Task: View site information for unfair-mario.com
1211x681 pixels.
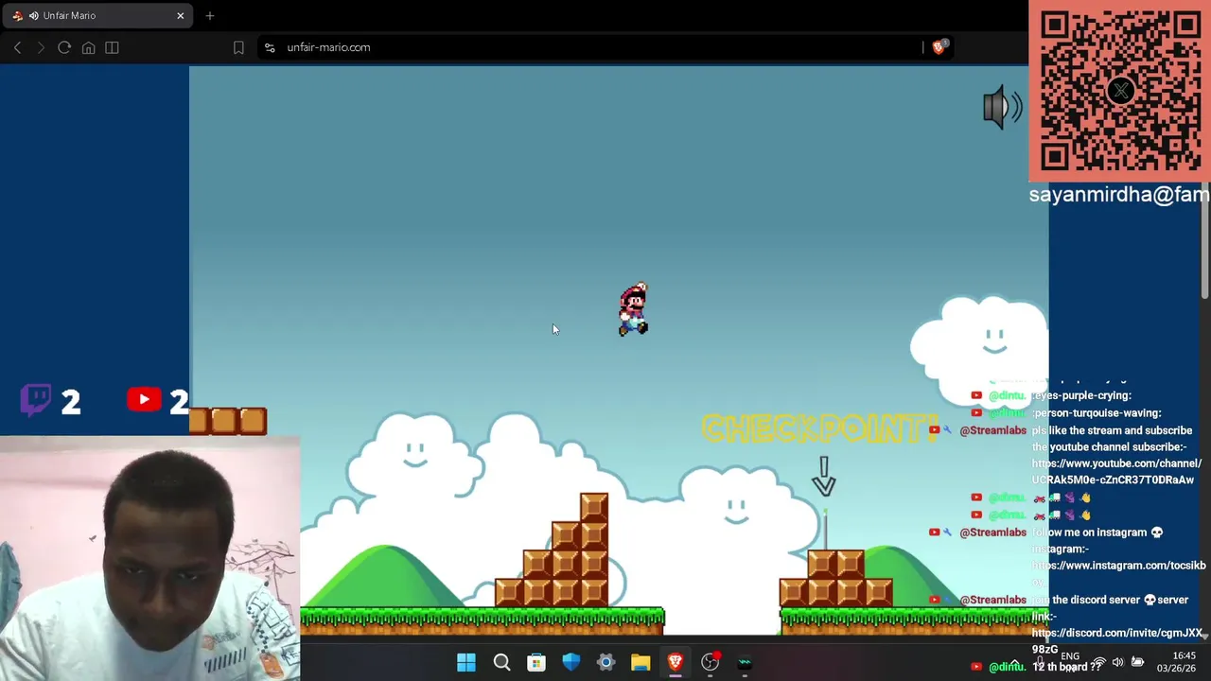Action: 270,47
